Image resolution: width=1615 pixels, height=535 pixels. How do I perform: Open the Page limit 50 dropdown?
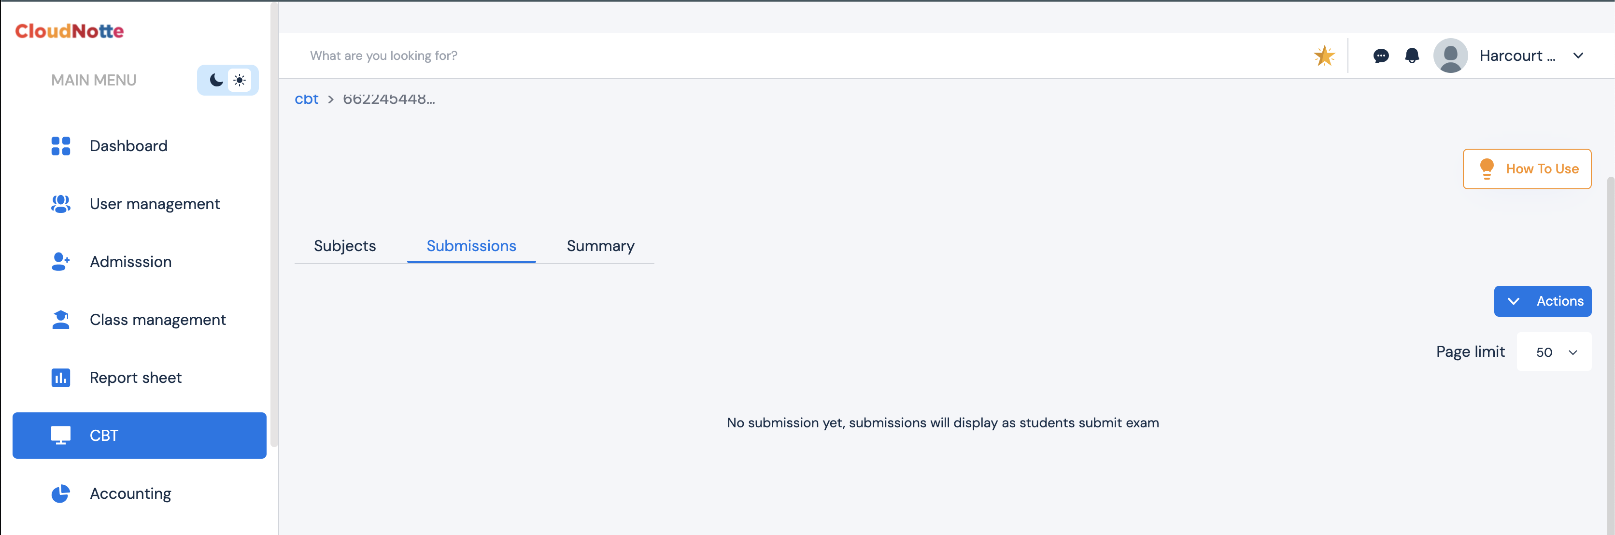point(1554,352)
